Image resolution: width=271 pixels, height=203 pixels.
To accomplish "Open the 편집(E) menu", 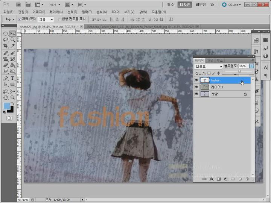I will (x=23, y=12).
